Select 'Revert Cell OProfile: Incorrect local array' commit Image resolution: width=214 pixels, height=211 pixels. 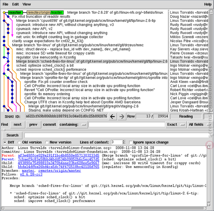click(90, 90)
